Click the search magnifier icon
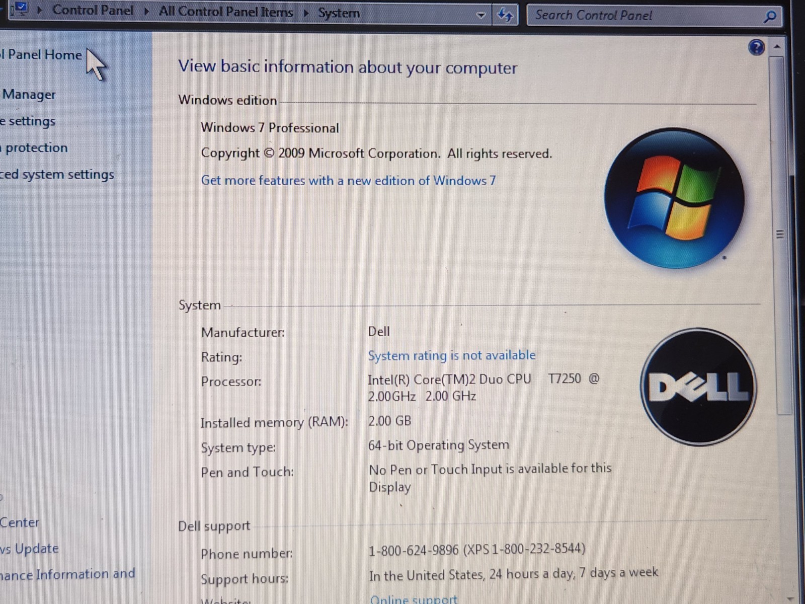This screenshot has width=805, height=604. coord(769,17)
